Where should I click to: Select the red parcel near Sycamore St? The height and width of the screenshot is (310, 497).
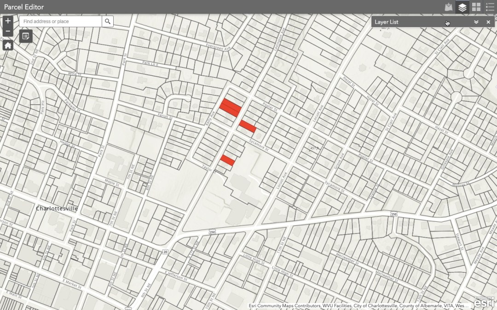[247, 126]
